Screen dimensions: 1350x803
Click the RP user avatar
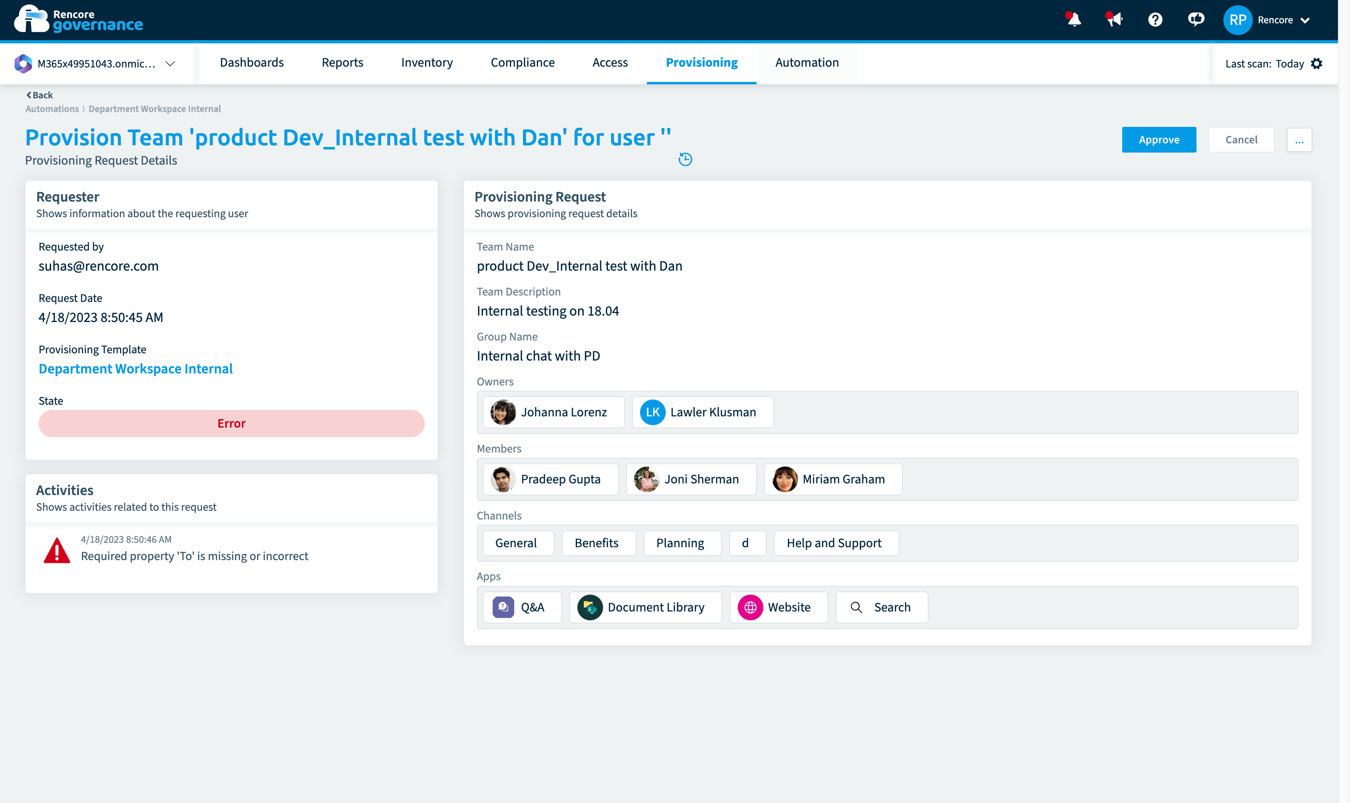pyautogui.click(x=1237, y=20)
